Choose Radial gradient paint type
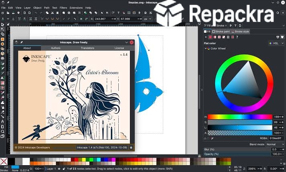The height and width of the screenshot is (172, 286). click(219, 37)
